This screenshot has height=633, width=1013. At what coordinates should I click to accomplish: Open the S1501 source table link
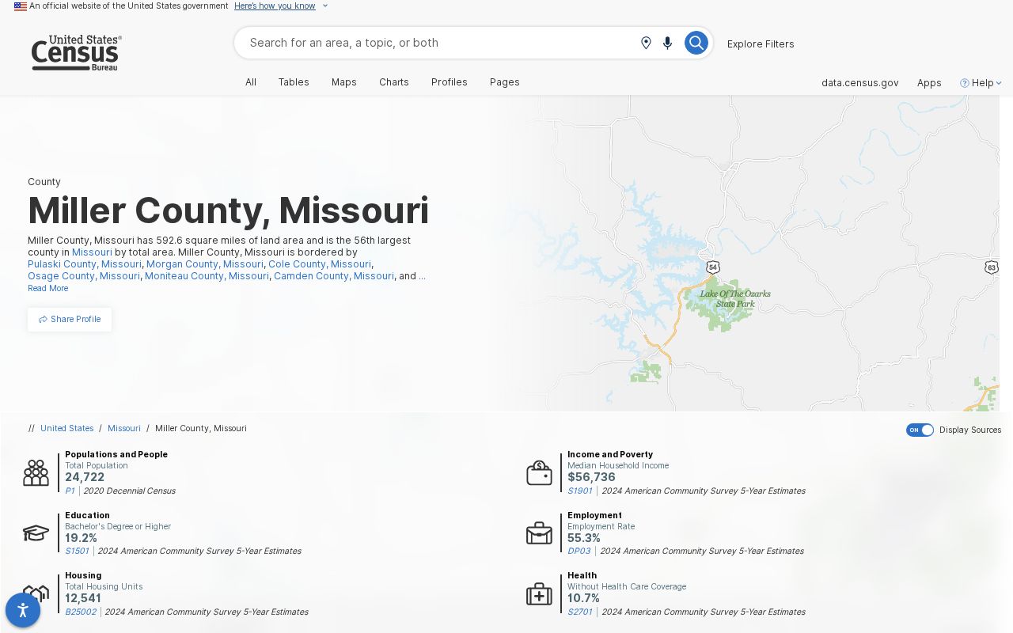point(77,552)
